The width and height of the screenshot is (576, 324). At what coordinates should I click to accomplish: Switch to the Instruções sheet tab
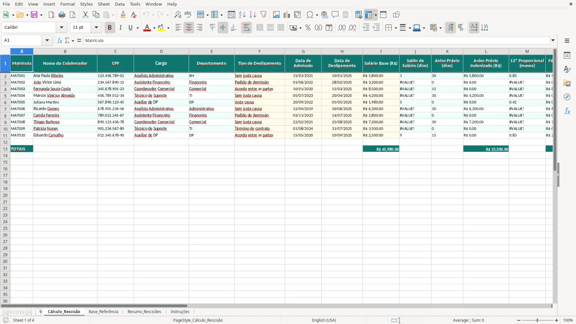[x=180, y=312]
